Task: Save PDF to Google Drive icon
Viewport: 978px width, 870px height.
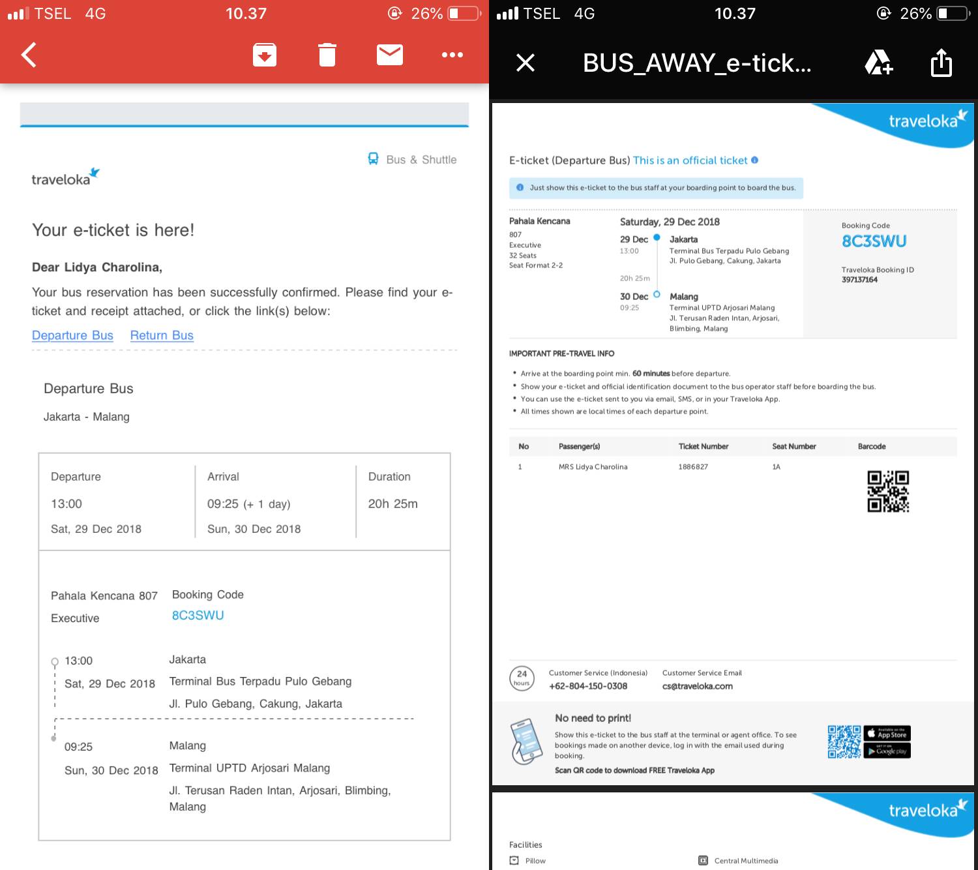Action: (878, 63)
